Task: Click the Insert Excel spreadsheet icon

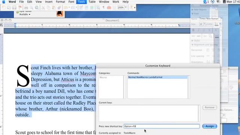Action: [91, 7]
